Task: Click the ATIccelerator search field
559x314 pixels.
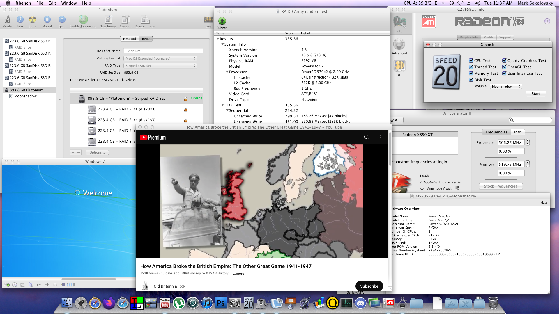Action: point(530,120)
